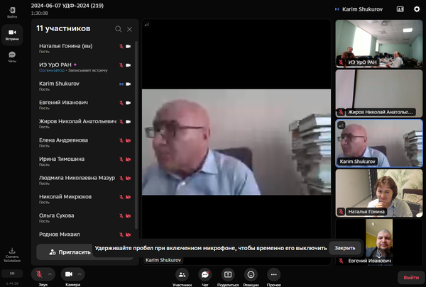Open Встречи tab in left sidebar
This screenshot has height=287, width=426.
pos(12,35)
